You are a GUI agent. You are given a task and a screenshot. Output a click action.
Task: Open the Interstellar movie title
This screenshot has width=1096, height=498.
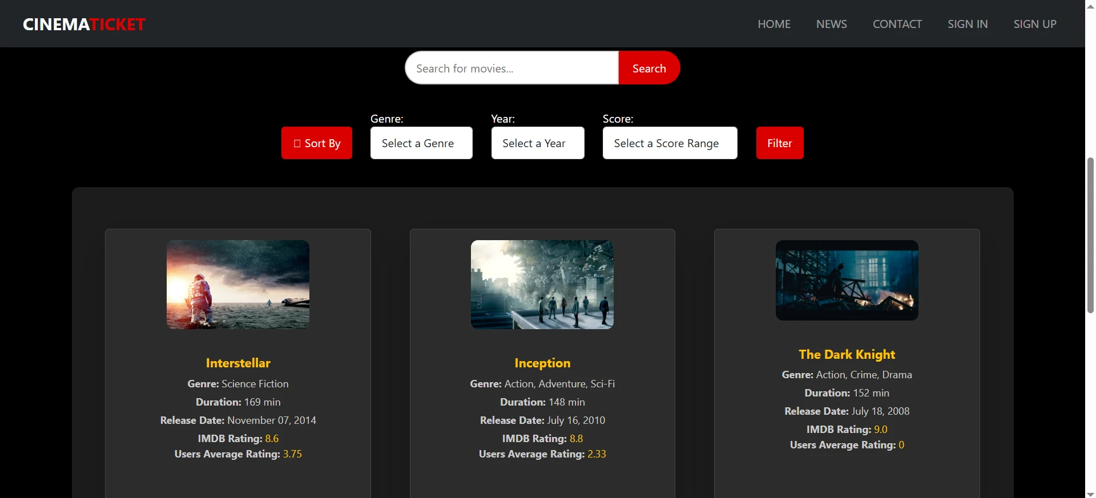click(238, 363)
